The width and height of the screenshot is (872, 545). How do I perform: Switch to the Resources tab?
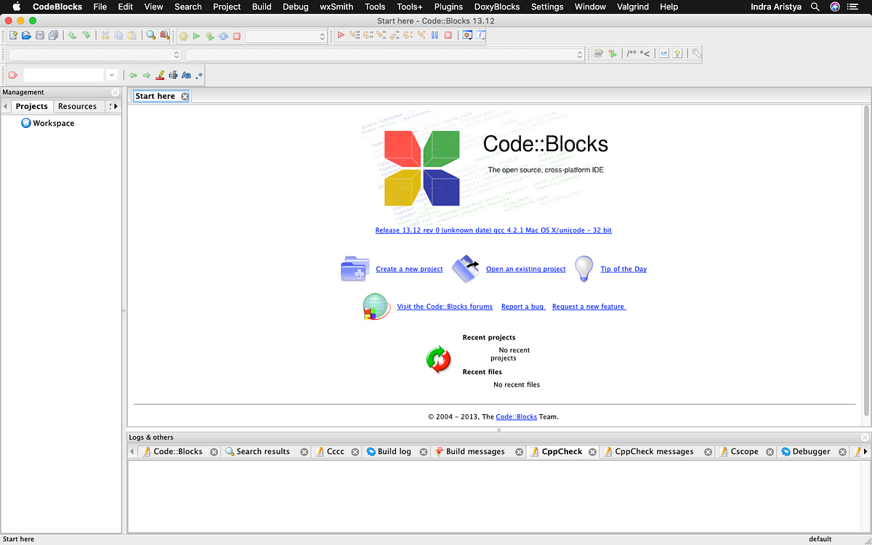(x=77, y=106)
